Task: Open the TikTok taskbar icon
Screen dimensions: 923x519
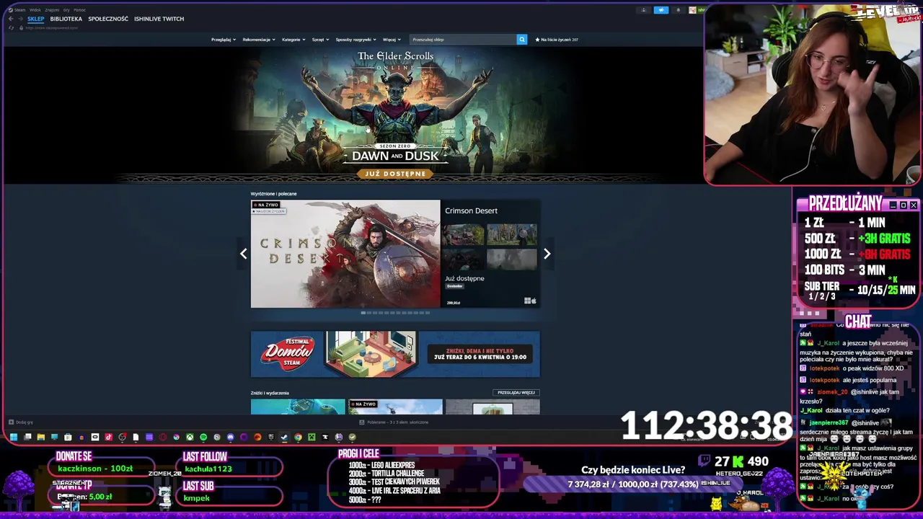Action: point(108,437)
